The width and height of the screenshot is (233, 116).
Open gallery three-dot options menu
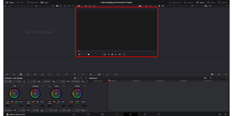(74, 6)
